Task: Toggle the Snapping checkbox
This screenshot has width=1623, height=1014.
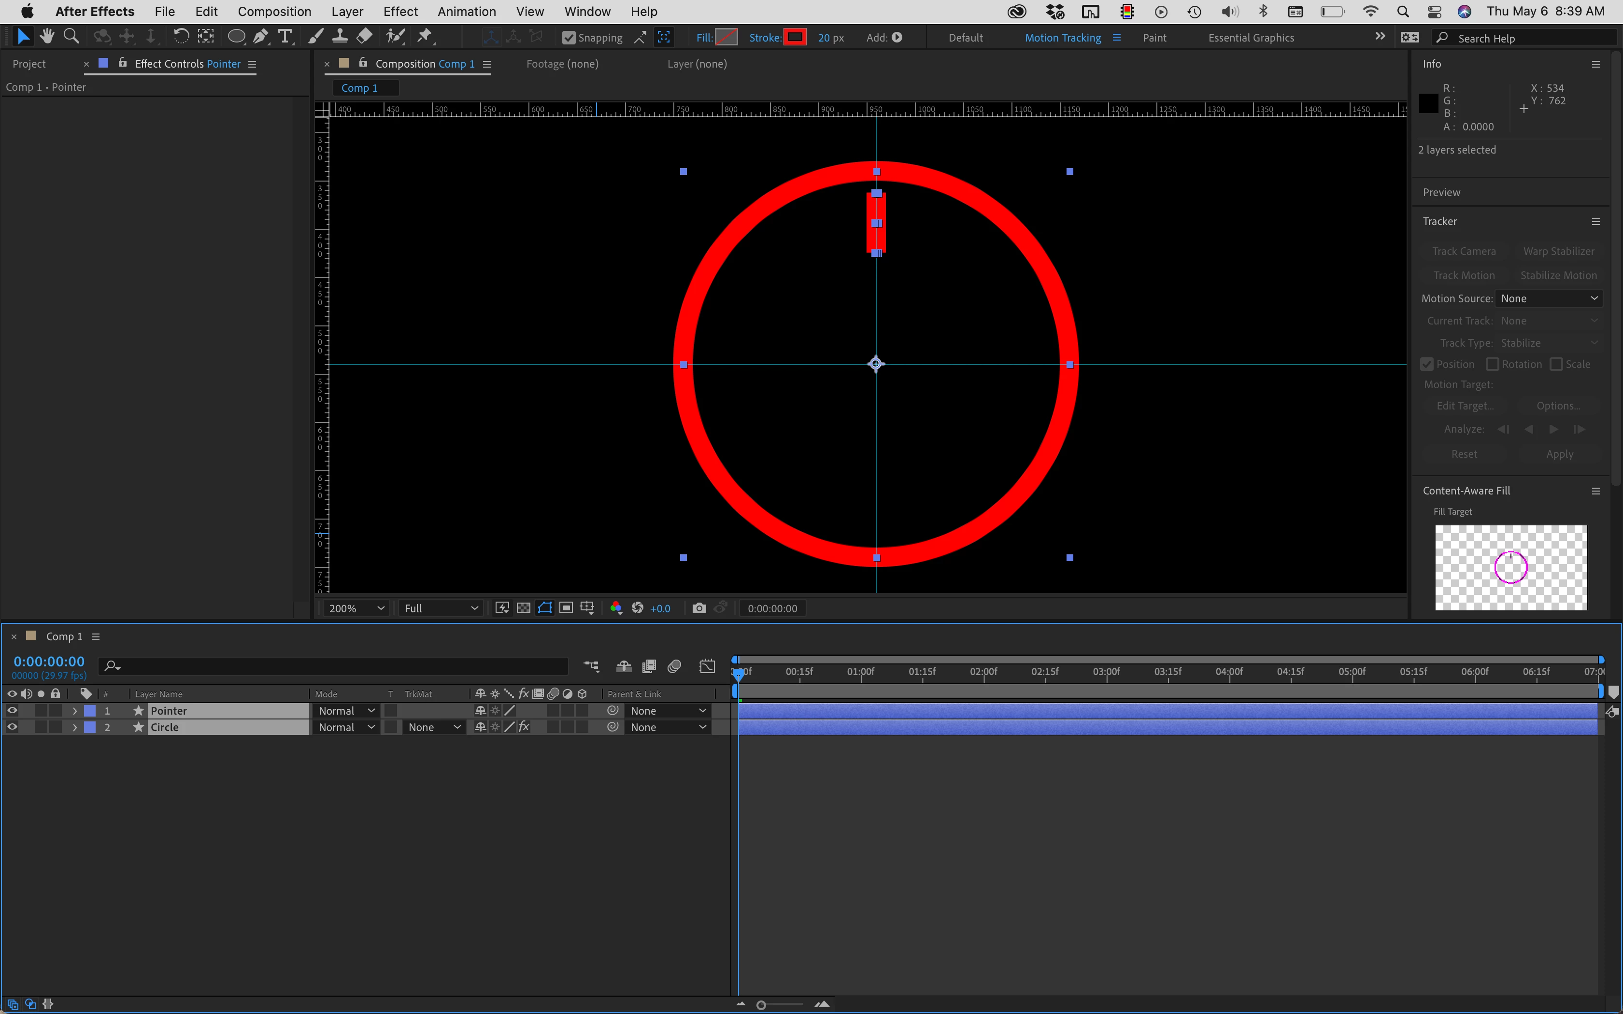Action: coord(569,38)
